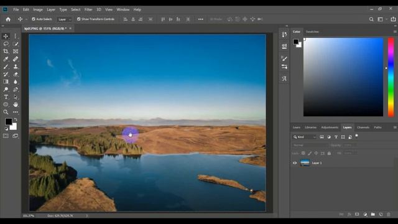Select the Path Selection tool
This screenshot has height=224, width=398.
click(x=16, y=97)
